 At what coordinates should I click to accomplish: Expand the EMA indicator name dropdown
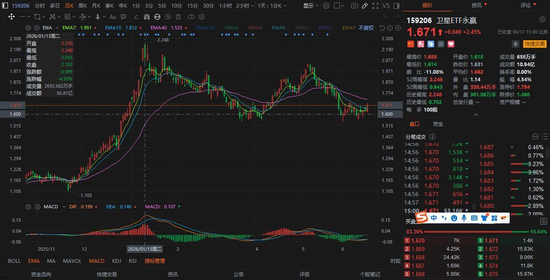click(x=57, y=28)
